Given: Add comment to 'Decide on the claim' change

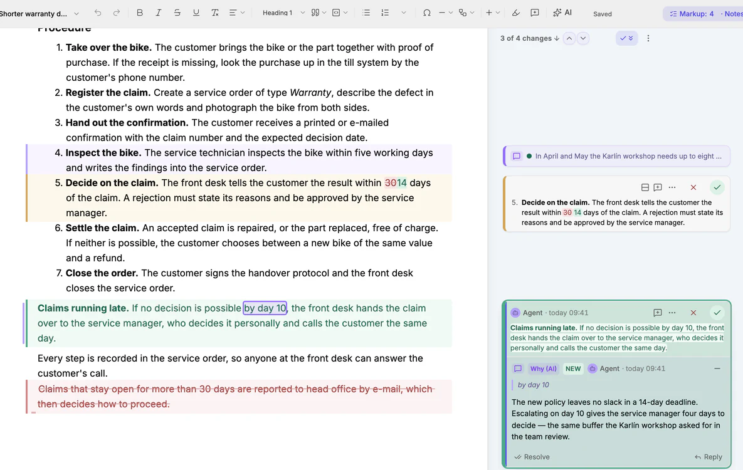Looking at the screenshot, I should [x=658, y=187].
